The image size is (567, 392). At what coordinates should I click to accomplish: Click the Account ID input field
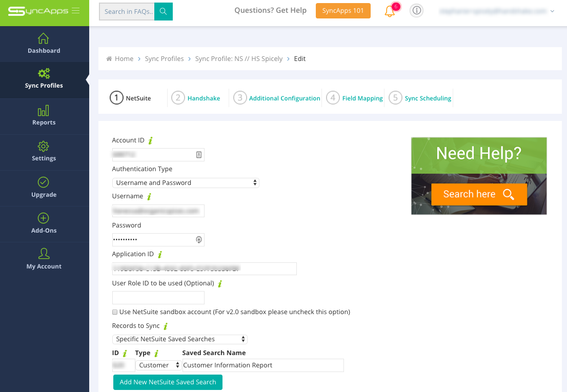158,155
